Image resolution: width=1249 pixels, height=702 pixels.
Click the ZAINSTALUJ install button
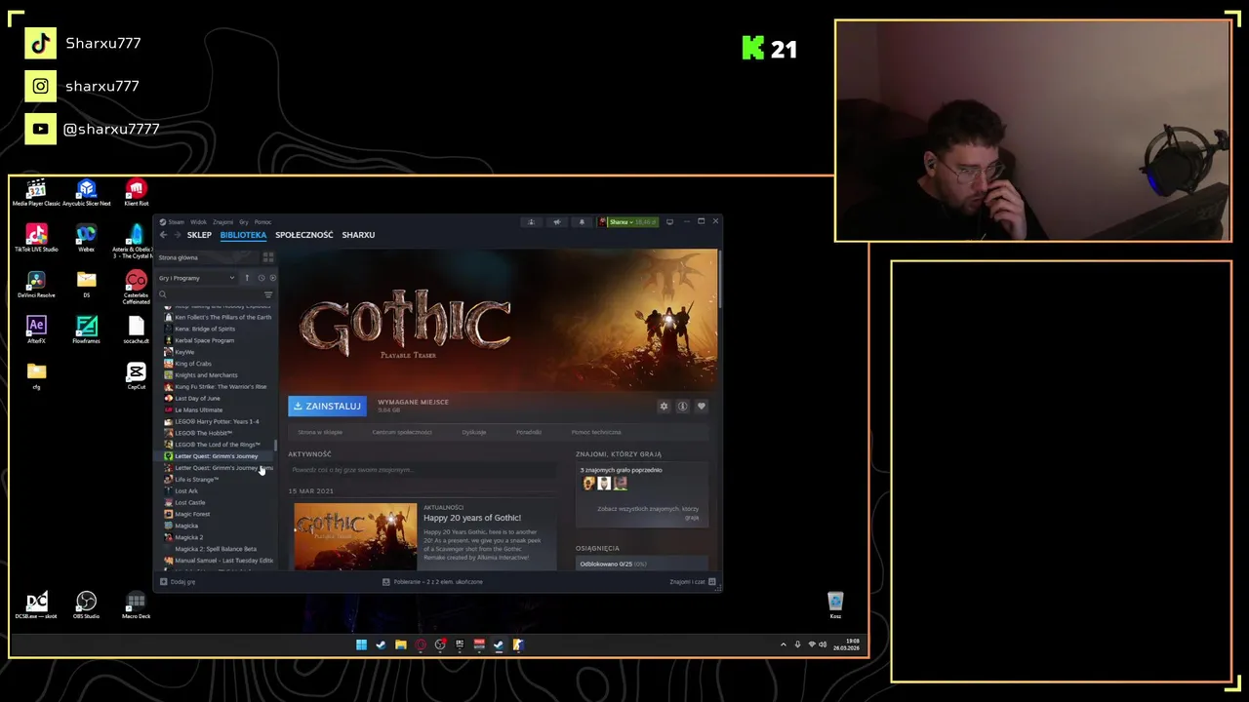[327, 407]
